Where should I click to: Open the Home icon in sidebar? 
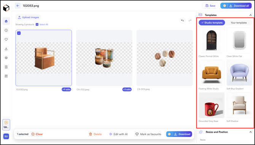tap(6, 21)
